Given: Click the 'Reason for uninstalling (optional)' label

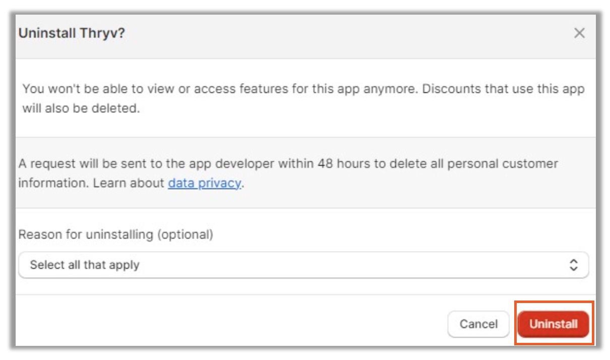Looking at the screenshot, I should tap(116, 234).
